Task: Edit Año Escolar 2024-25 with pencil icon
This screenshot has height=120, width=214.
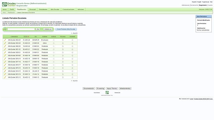Action: click(5, 40)
